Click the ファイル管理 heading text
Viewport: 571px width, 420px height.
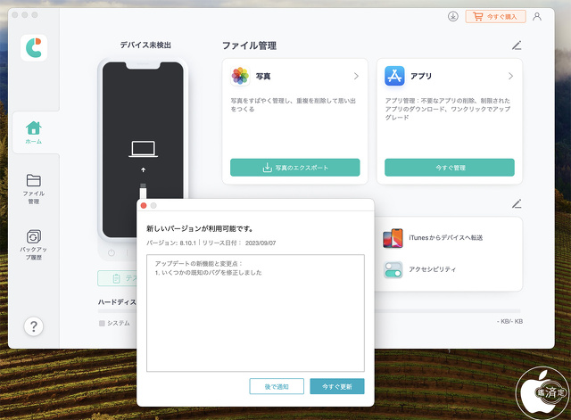249,45
